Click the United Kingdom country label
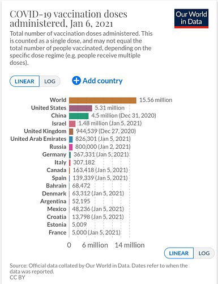The width and height of the screenshot is (218, 284). 45,131
